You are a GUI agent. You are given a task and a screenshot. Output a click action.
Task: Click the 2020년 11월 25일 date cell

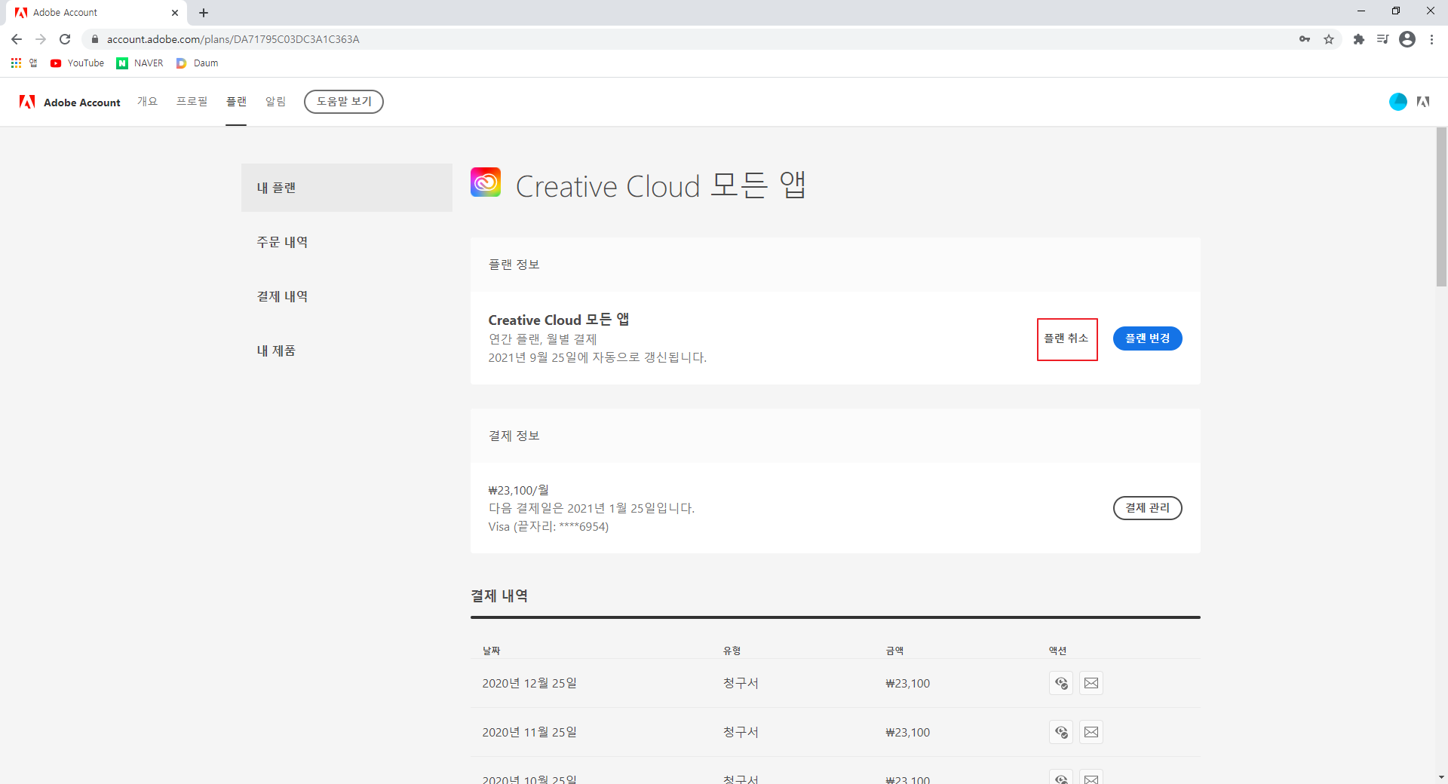coord(529,732)
